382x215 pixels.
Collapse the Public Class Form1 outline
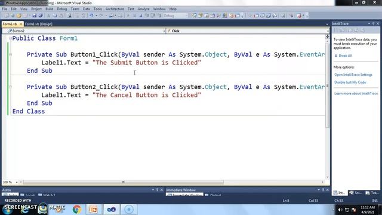[10, 38]
